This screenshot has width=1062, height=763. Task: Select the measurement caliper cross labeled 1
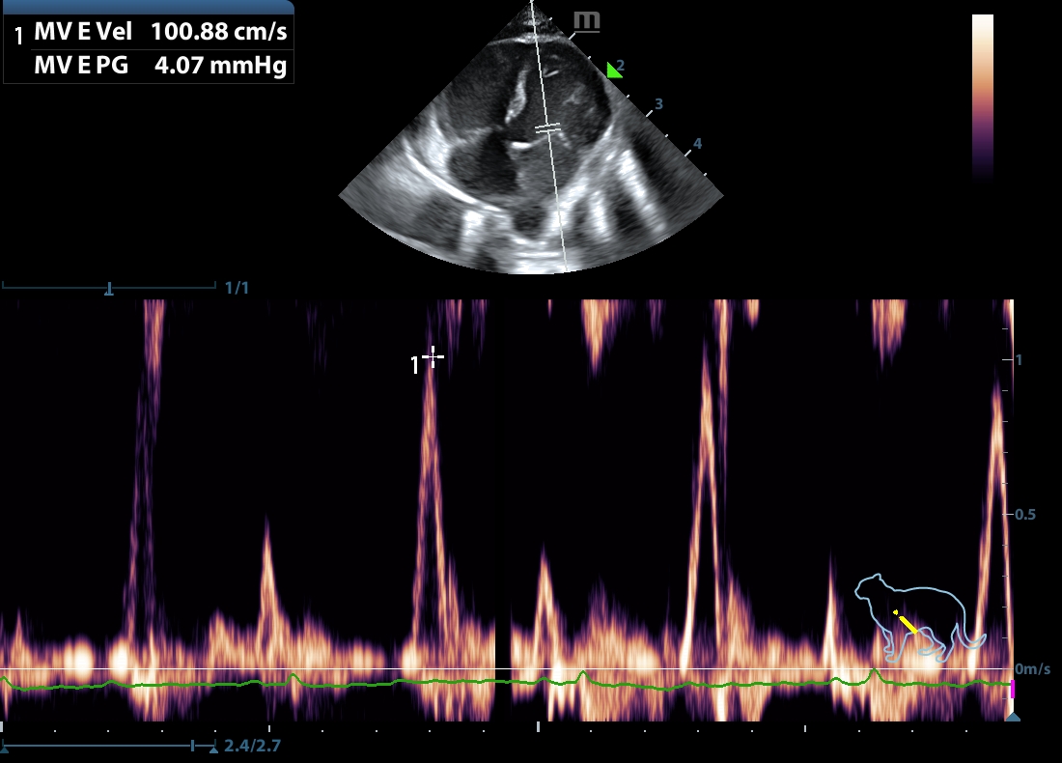pyautogui.click(x=433, y=356)
